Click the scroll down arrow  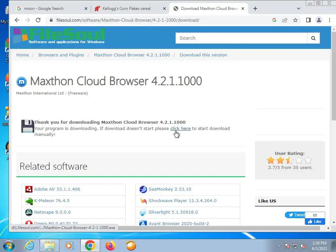click(334, 223)
